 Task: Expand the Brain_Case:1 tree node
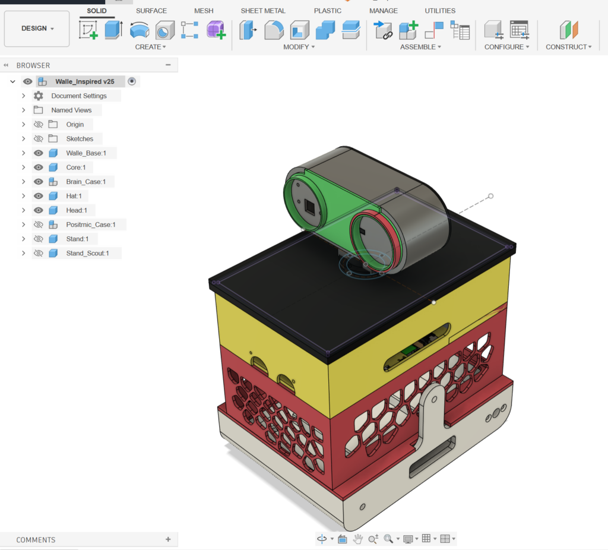(x=24, y=182)
